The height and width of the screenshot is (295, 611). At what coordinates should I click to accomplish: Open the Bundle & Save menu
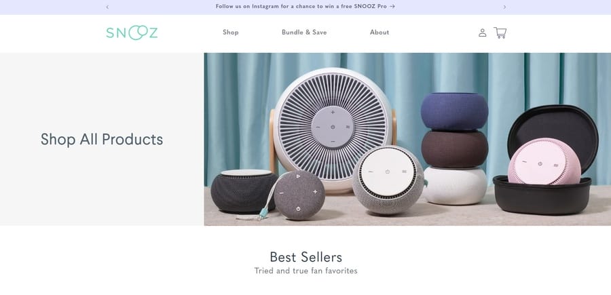tap(304, 33)
